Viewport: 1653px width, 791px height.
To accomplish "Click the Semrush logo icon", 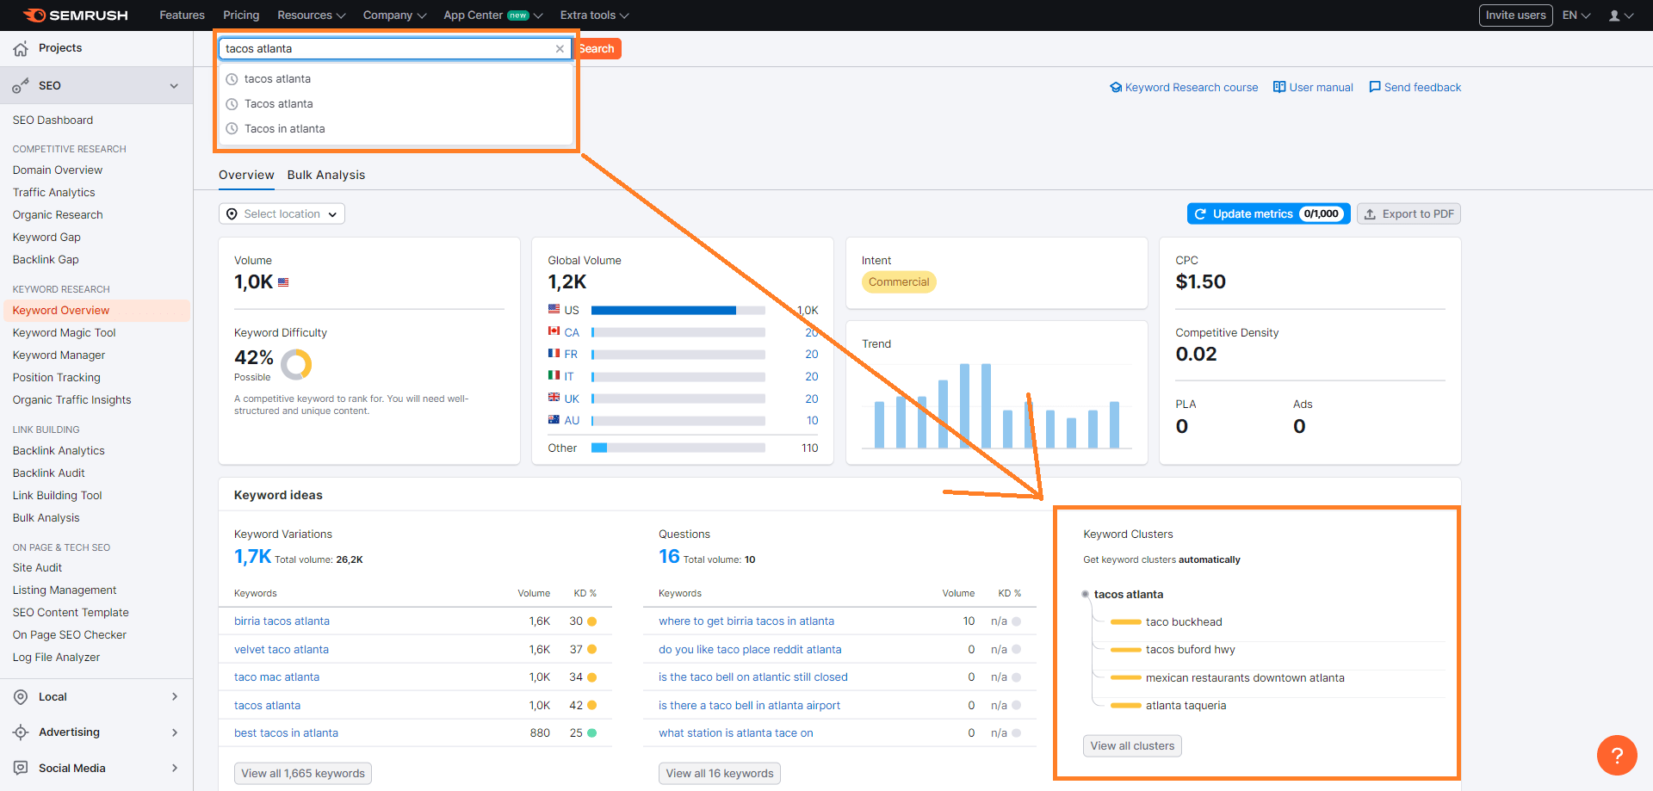I will 34,15.
